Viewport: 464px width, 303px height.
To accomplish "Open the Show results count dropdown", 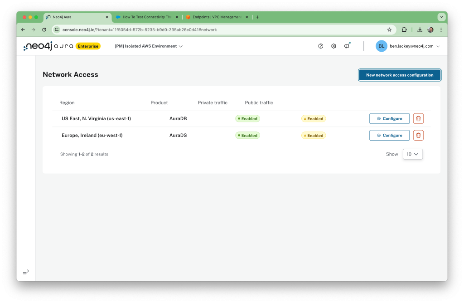I will pos(412,154).
